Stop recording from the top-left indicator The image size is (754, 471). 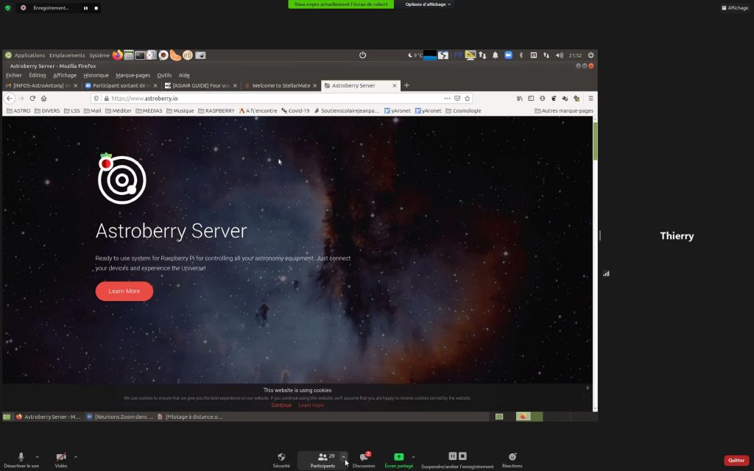pyautogui.click(x=96, y=8)
